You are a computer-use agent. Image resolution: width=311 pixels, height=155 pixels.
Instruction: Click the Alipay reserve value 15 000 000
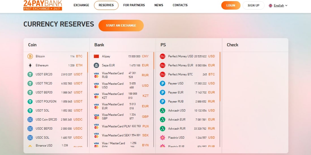134,56
